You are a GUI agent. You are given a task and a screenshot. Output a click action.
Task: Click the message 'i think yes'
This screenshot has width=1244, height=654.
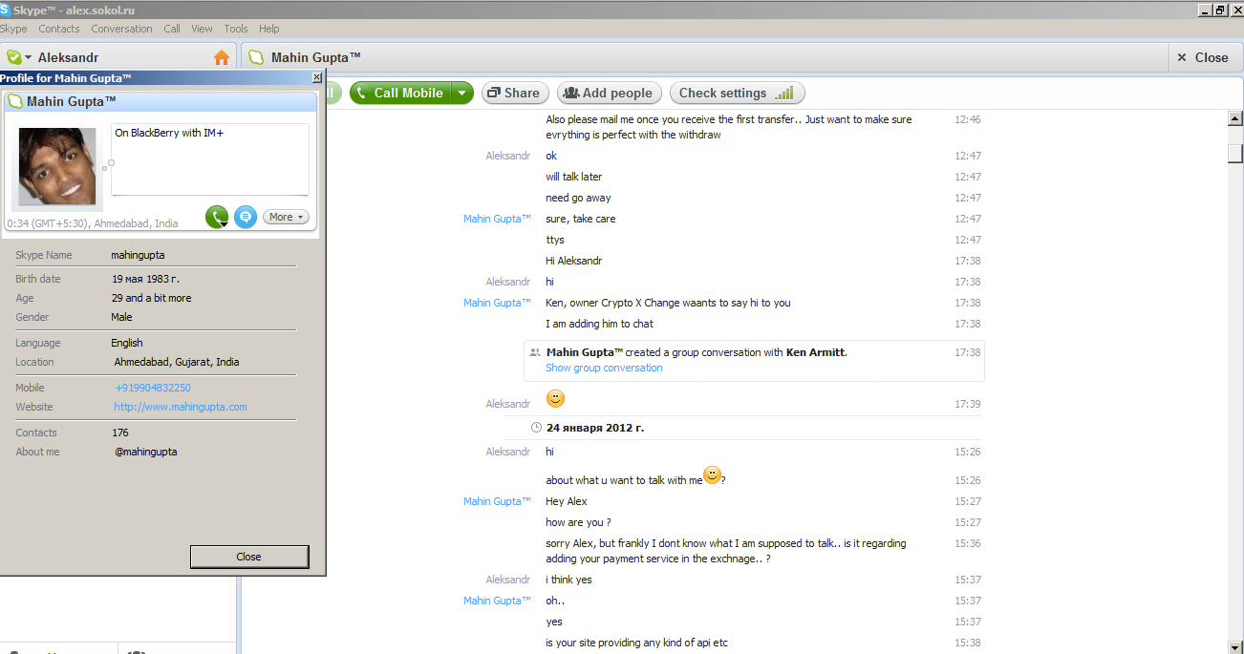tap(569, 580)
